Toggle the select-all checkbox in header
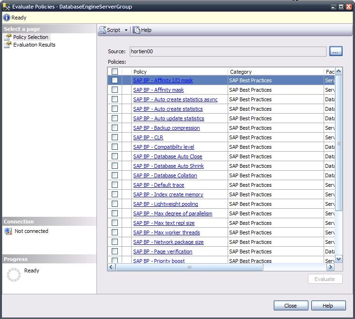 pos(115,71)
